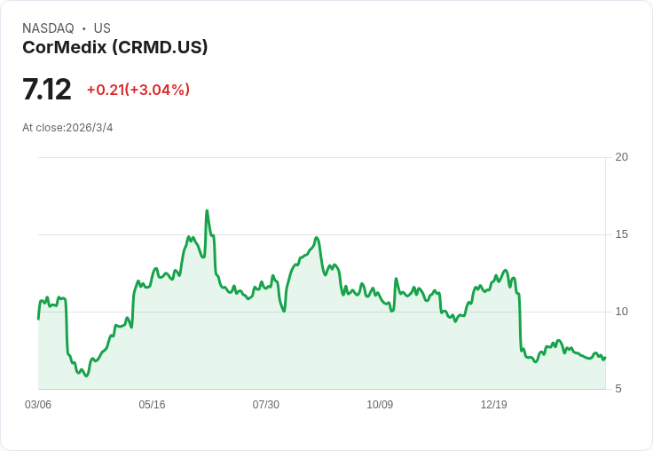Image resolution: width=653 pixels, height=451 pixels.
Task: Click the CorMedix (CRMD.US) stock title
Action: [115, 48]
